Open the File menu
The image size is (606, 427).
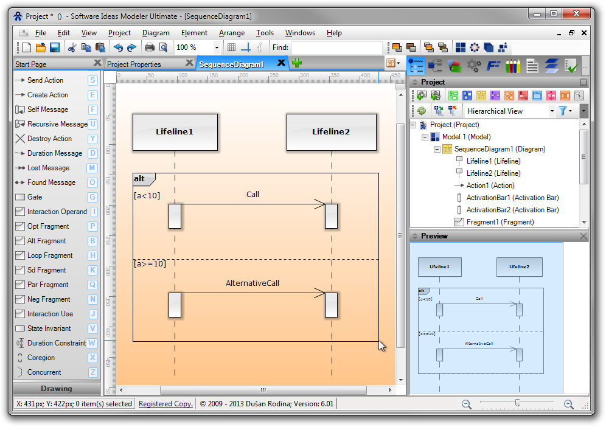(x=41, y=33)
